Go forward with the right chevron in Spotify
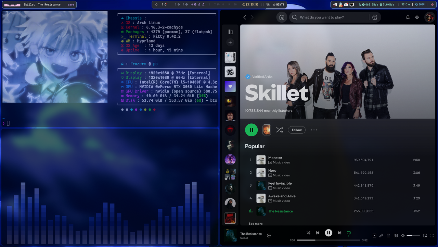This screenshot has width=438, height=247. coord(253,17)
